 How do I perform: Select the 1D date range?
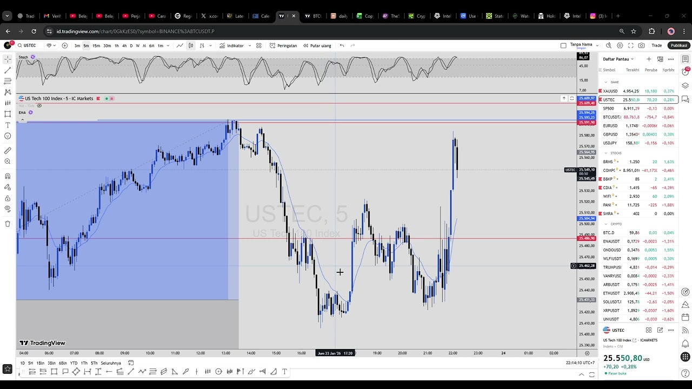[22, 363]
